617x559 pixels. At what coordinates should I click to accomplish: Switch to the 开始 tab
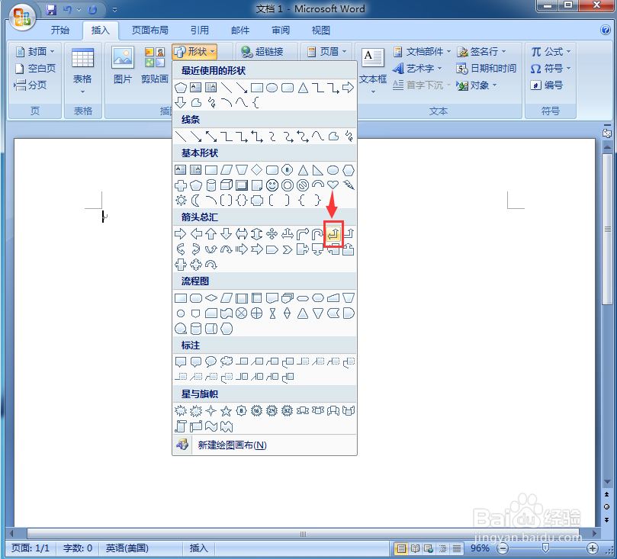pyautogui.click(x=59, y=31)
